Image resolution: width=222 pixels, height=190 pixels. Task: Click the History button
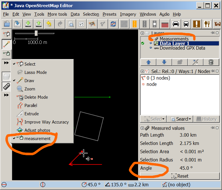(206, 119)
